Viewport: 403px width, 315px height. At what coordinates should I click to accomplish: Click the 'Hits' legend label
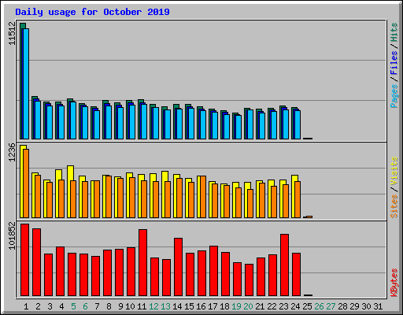pyautogui.click(x=394, y=32)
